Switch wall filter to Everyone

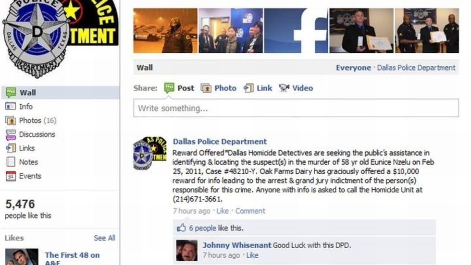(x=353, y=68)
